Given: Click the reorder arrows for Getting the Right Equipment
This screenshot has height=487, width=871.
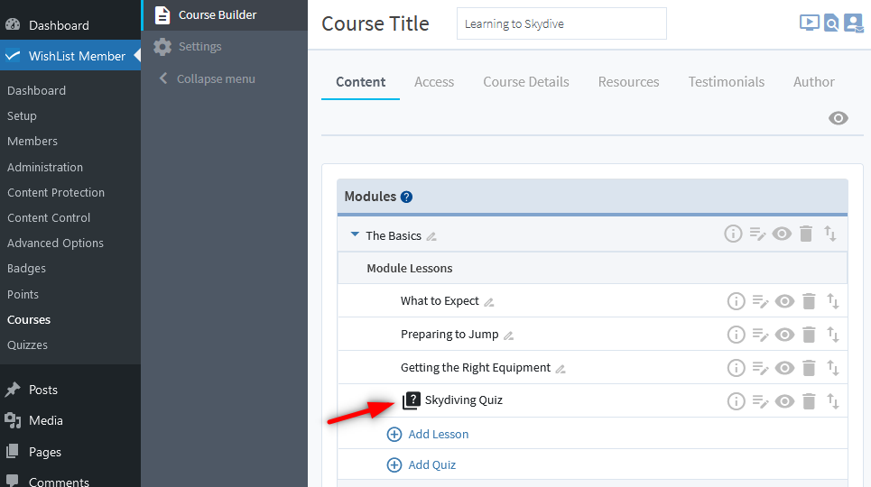Looking at the screenshot, I should click(833, 368).
